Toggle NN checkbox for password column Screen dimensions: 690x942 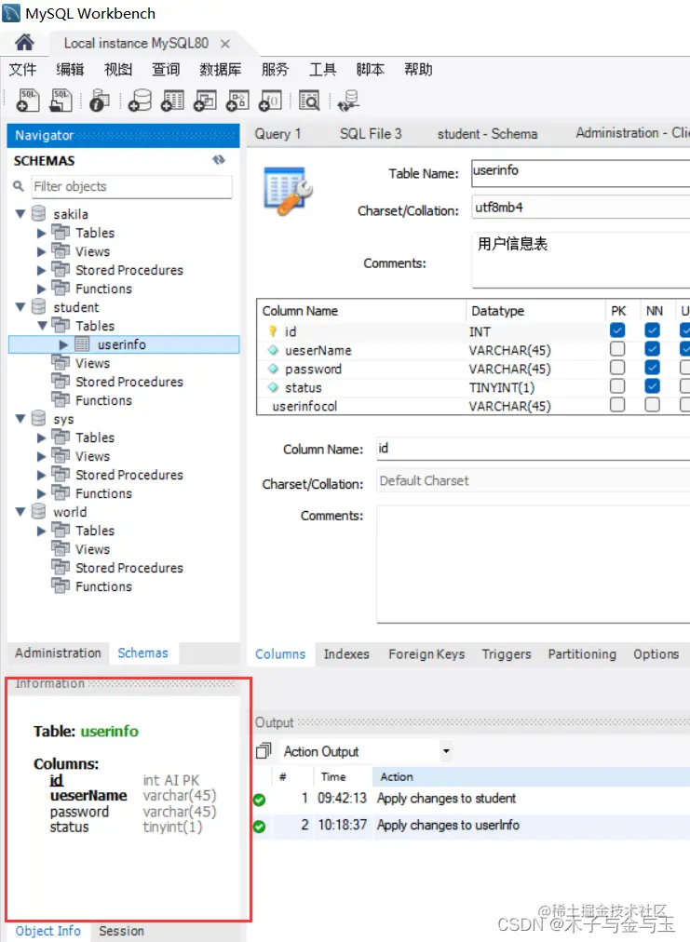point(652,368)
